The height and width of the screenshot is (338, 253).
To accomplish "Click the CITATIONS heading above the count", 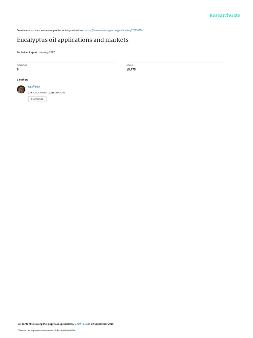I will (x=22, y=65).
